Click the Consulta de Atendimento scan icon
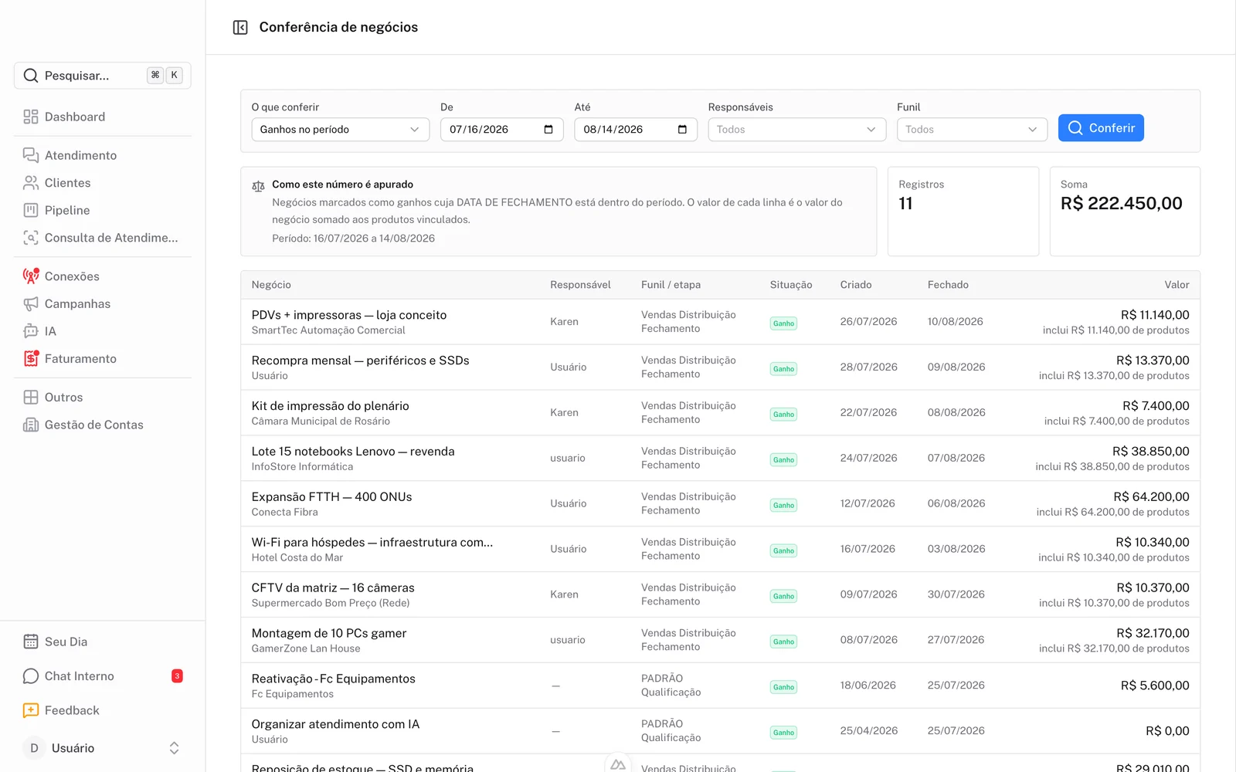The height and width of the screenshot is (772, 1236). pyautogui.click(x=31, y=238)
